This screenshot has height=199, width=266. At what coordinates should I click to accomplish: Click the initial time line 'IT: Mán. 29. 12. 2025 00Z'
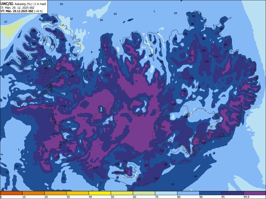(18, 8)
